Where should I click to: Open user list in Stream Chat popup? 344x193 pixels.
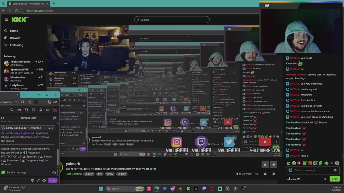pyautogui.click(x=55, y=118)
